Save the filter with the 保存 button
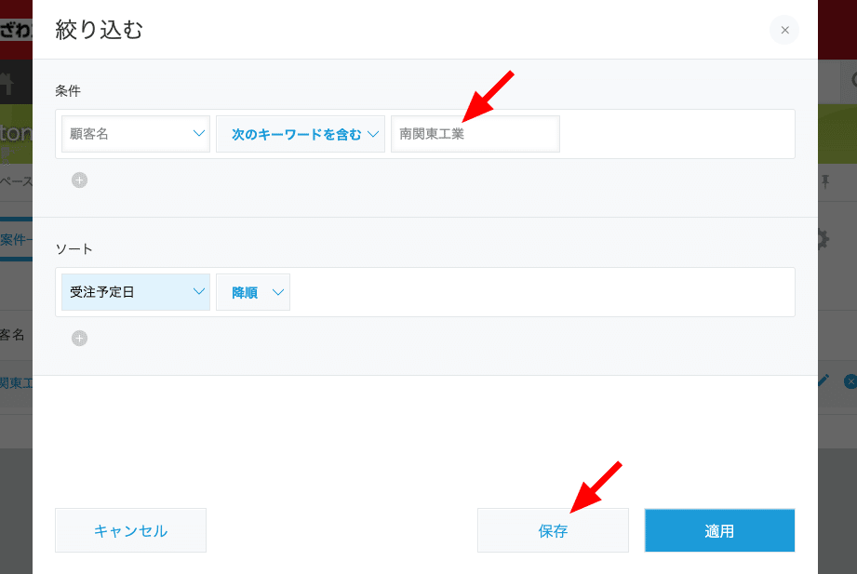Image resolution: width=857 pixels, height=574 pixels. point(553,529)
